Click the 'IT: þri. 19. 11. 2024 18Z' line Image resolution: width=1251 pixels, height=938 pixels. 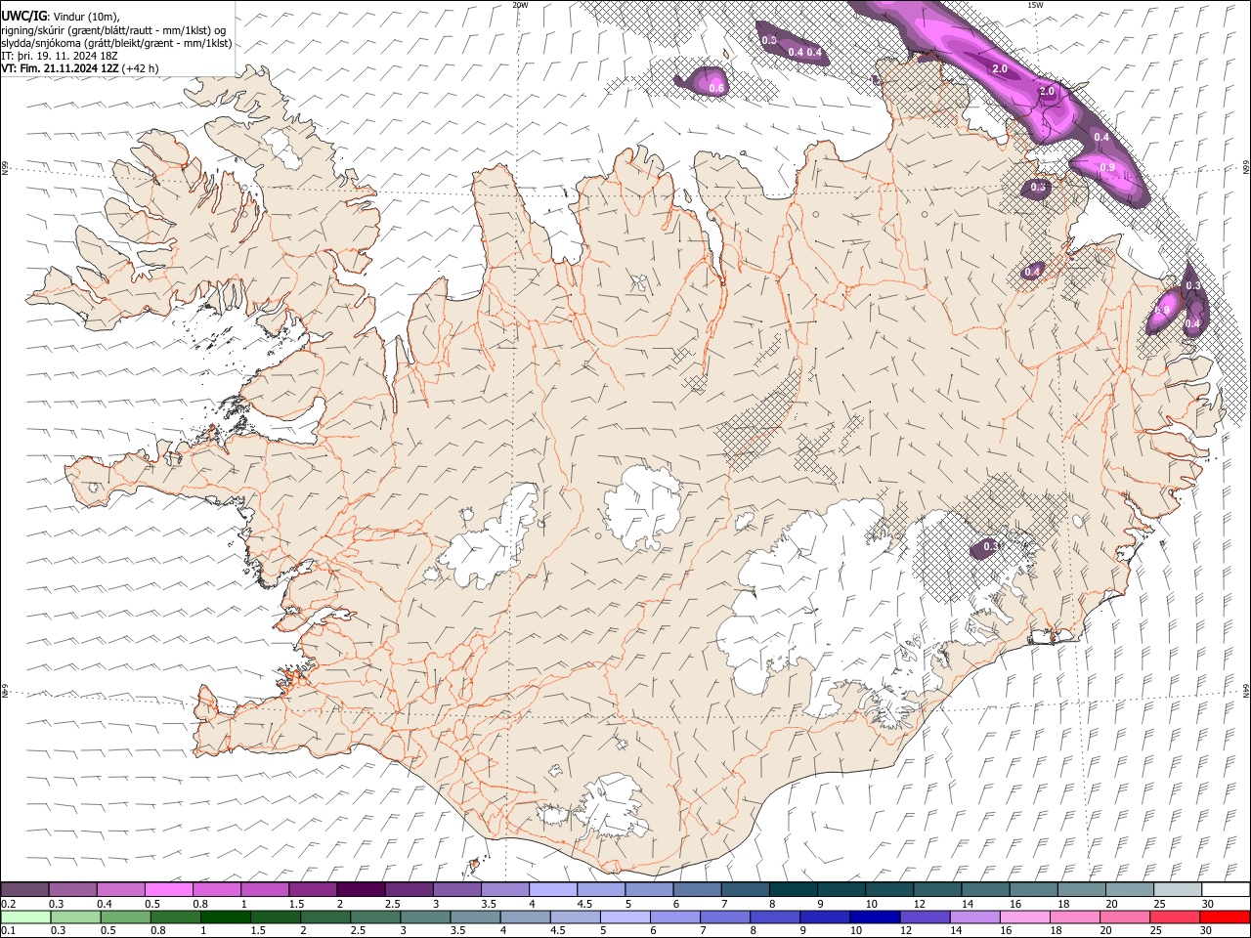[61, 56]
